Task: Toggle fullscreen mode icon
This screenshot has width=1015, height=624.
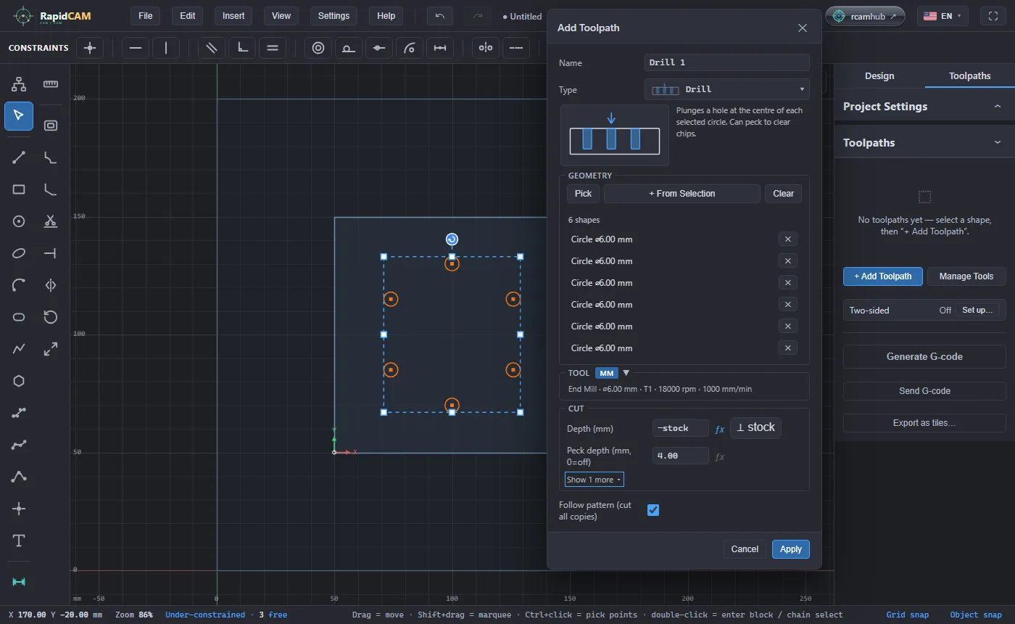Action: pyautogui.click(x=993, y=16)
